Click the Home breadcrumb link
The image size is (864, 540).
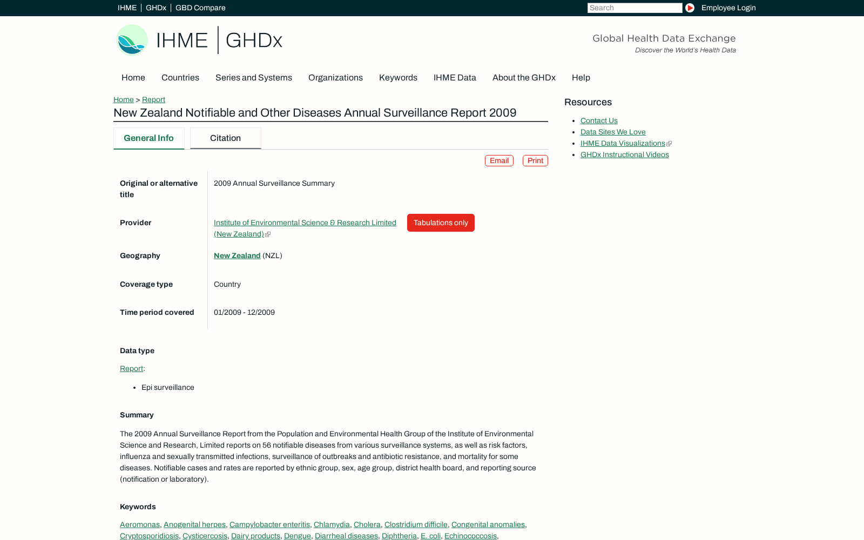point(124,99)
